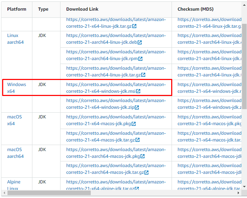The image size is (247, 198).
Task: Open checksum link for aarch64-linux-jdk.deb
Action: pos(209,39)
